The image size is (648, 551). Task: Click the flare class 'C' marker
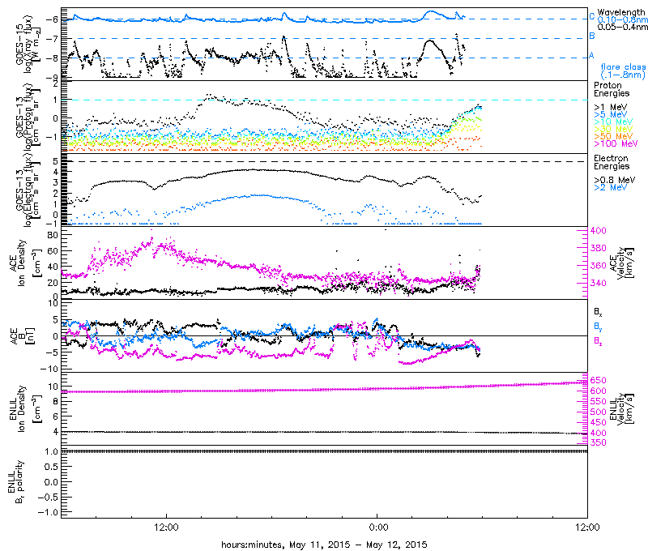591,16
